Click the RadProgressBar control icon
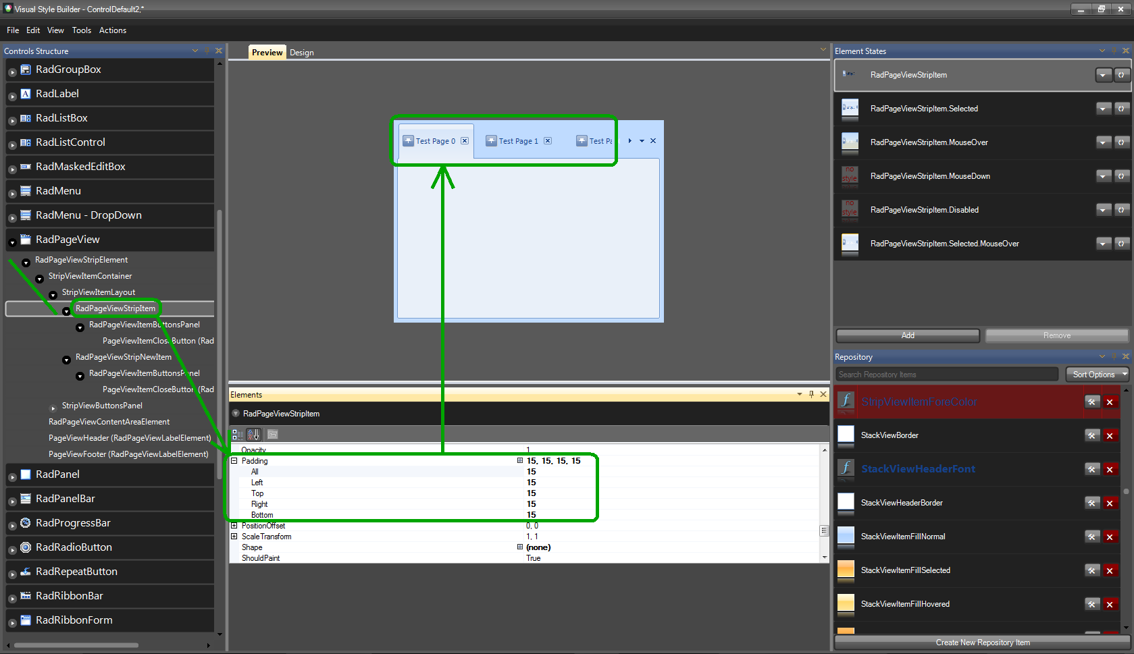The height and width of the screenshot is (654, 1134). (26, 523)
